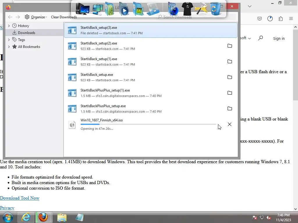This screenshot has width=298, height=223.
Task: Click the Firefox taskbar button
Action: tap(43, 217)
